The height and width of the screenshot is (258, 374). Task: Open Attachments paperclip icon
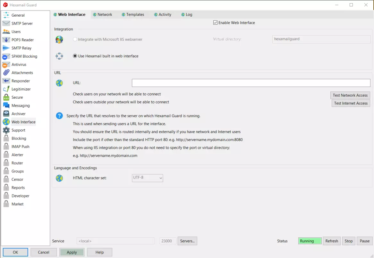pyautogui.click(x=6, y=73)
